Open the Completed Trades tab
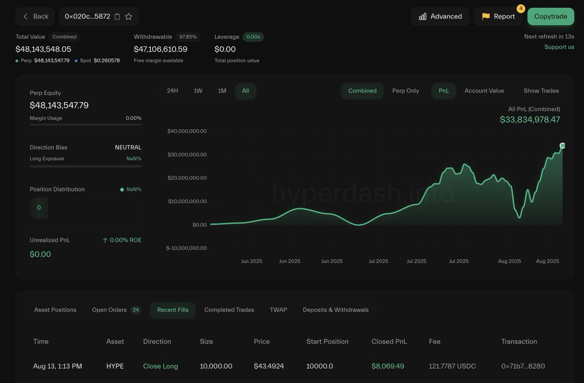Screen dimensions: 584x383 (x=229, y=310)
